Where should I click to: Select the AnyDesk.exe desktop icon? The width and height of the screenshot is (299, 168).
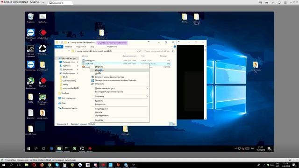tap(43, 34)
